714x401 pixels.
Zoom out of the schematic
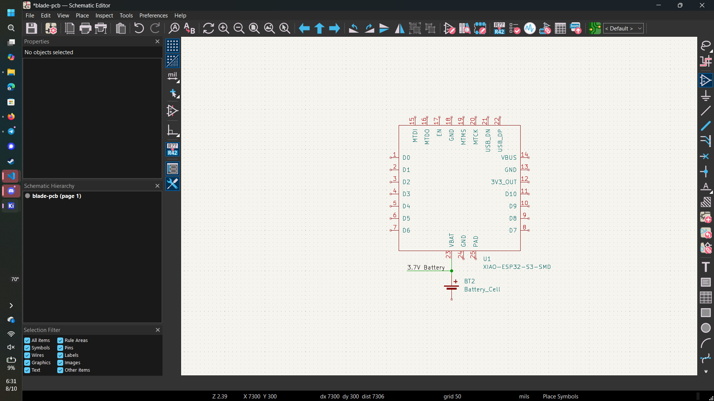point(239,29)
